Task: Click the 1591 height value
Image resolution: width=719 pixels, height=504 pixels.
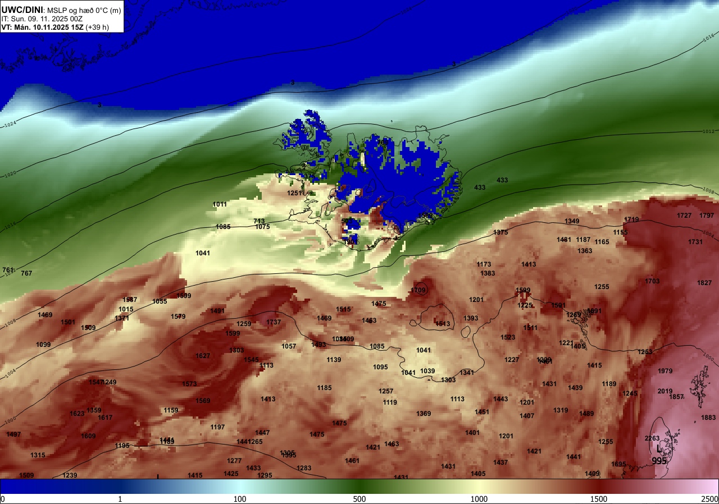Action: click(558, 305)
